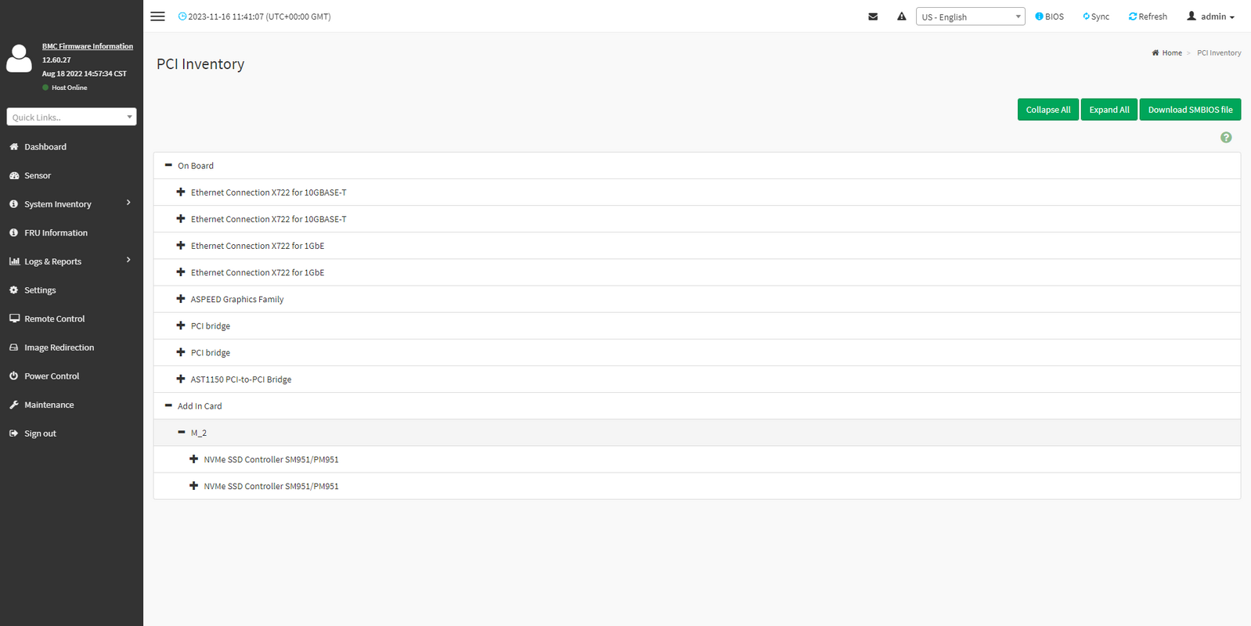1251x626 pixels.
Task: Open the green help question mark icon
Action: 1226,138
